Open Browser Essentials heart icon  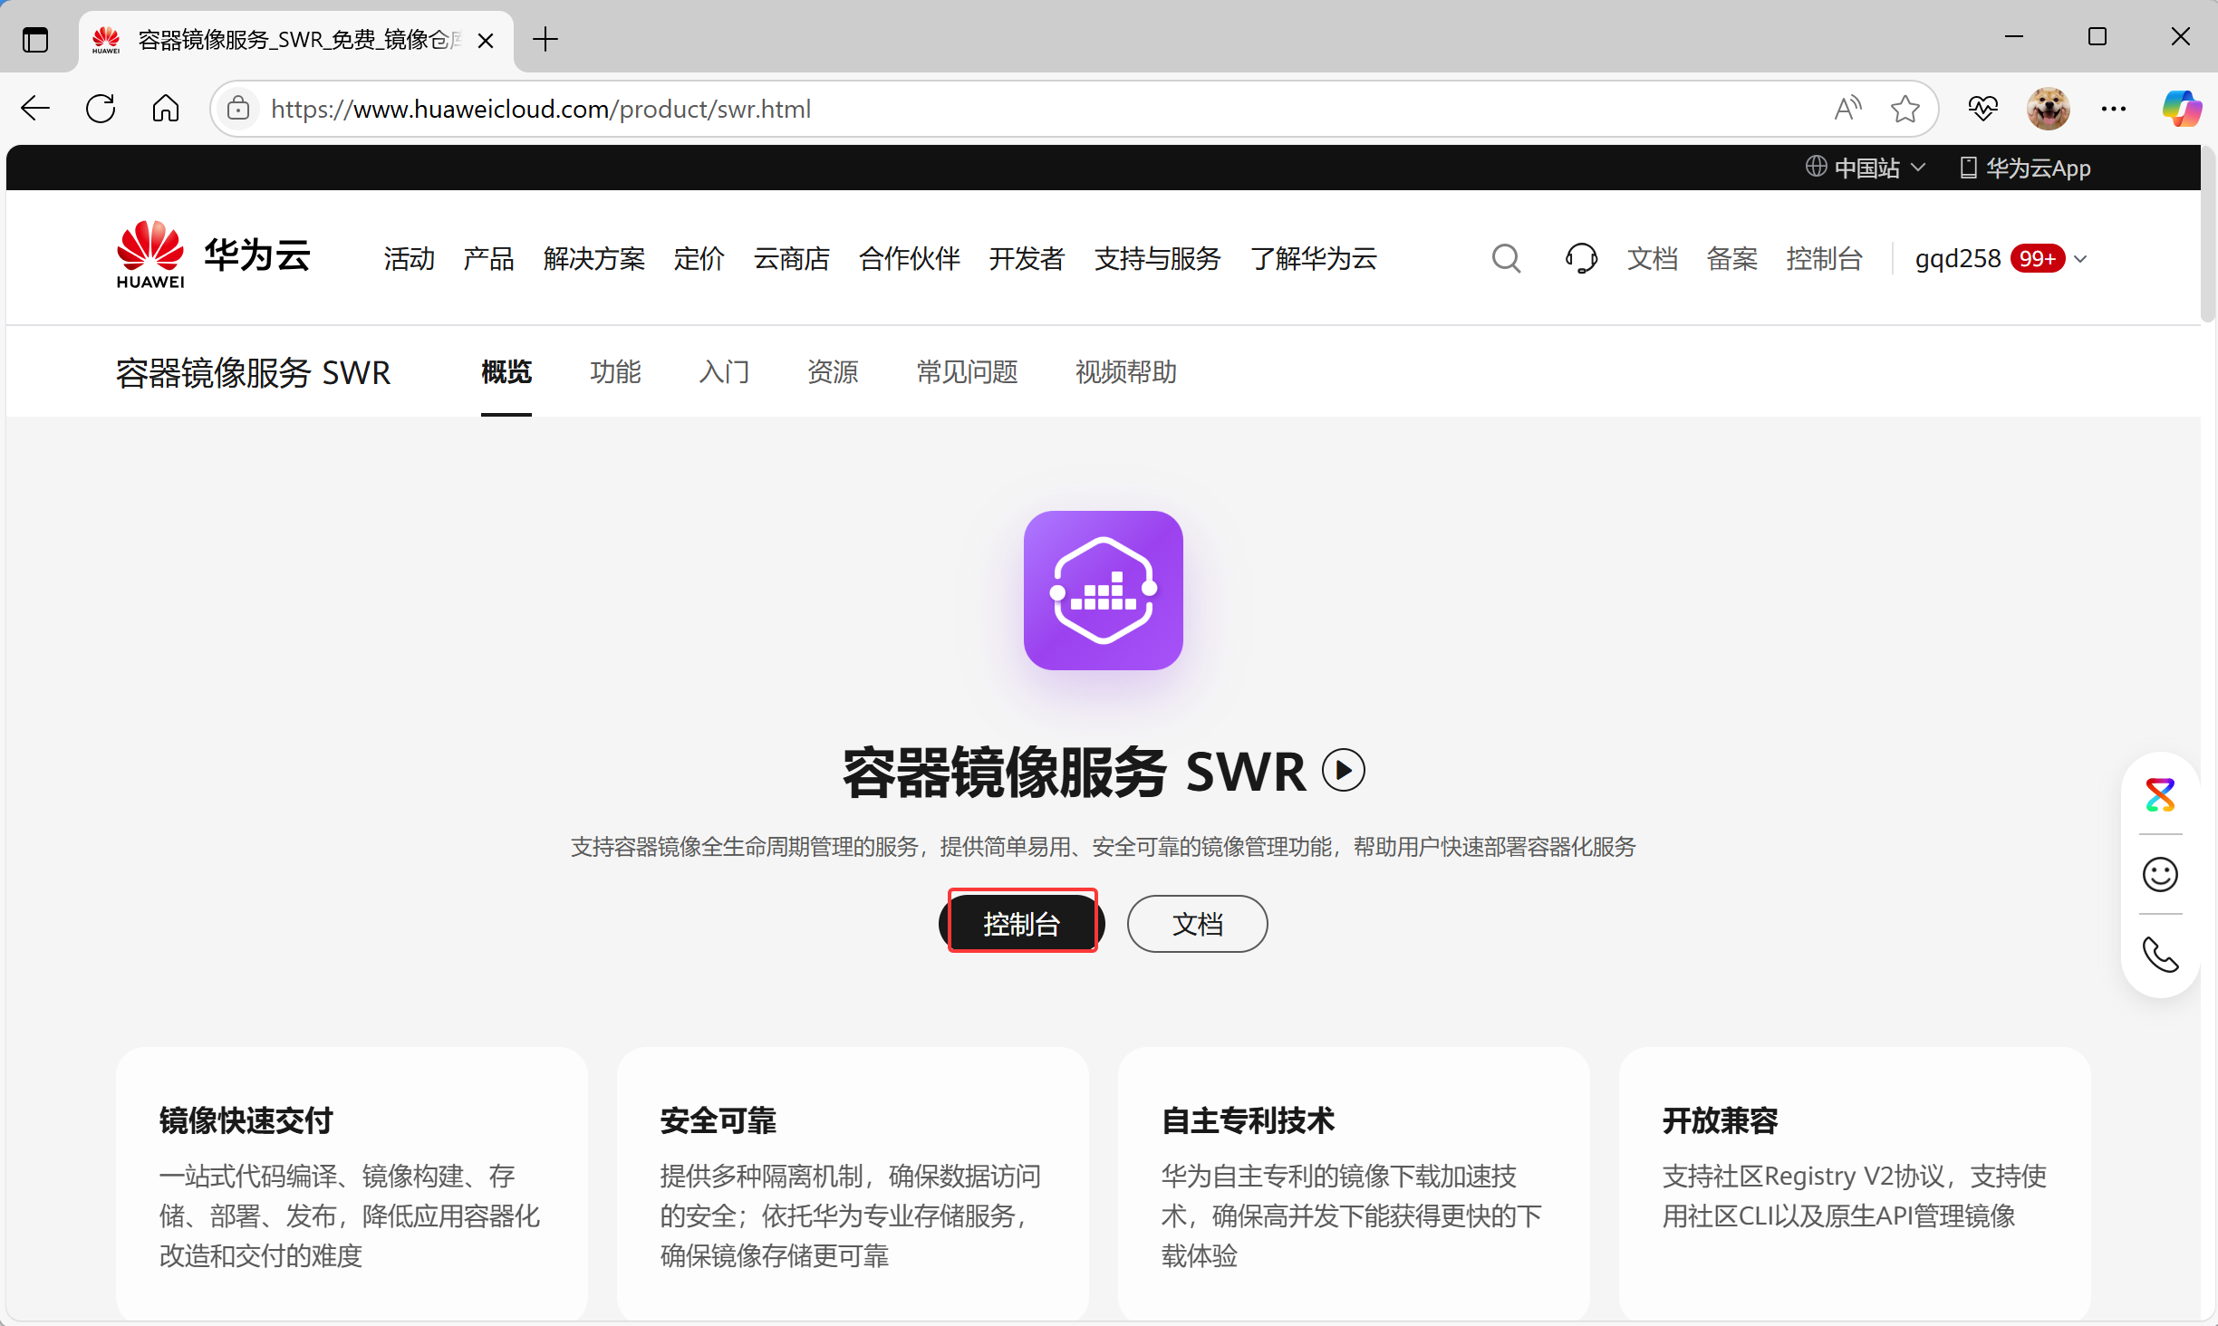click(x=1982, y=109)
